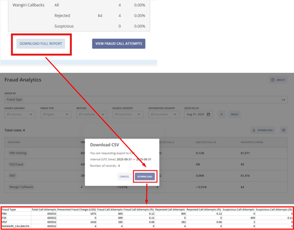
Task: Confirm export by clicking DOWNLOAD in the dialog
Action: point(145,176)
